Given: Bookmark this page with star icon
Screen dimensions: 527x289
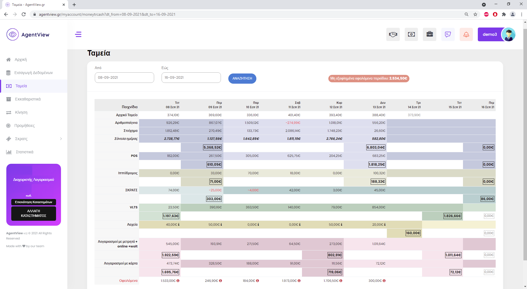Looking at the screenshot, I should (x=475, y=14).
